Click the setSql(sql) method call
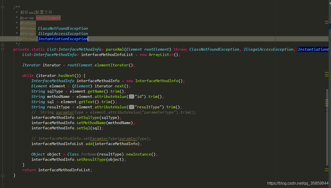Viewport: 331px width, 188px height. pyautogui.click(x=89, y=128)
